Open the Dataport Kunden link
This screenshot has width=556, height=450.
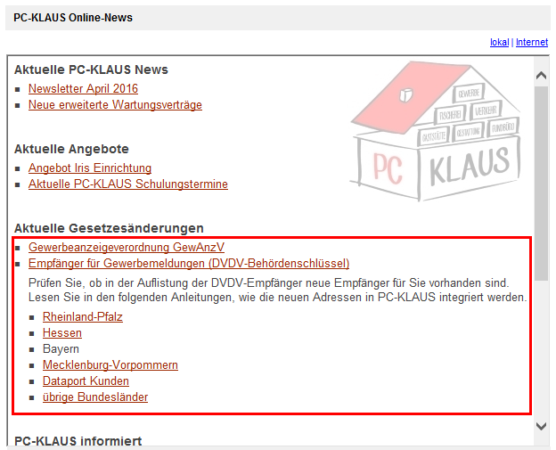tap(86, 381)
